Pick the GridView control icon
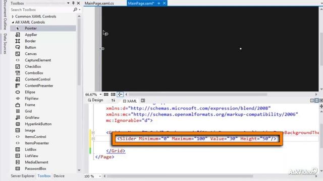Screen dimensions: 323x181 (x=18, y=118)
